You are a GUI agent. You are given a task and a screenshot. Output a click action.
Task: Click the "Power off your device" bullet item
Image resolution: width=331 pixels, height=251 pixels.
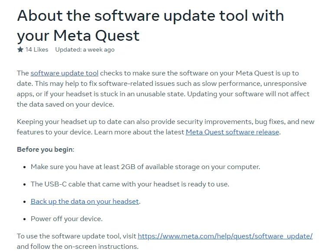point(66,218)
